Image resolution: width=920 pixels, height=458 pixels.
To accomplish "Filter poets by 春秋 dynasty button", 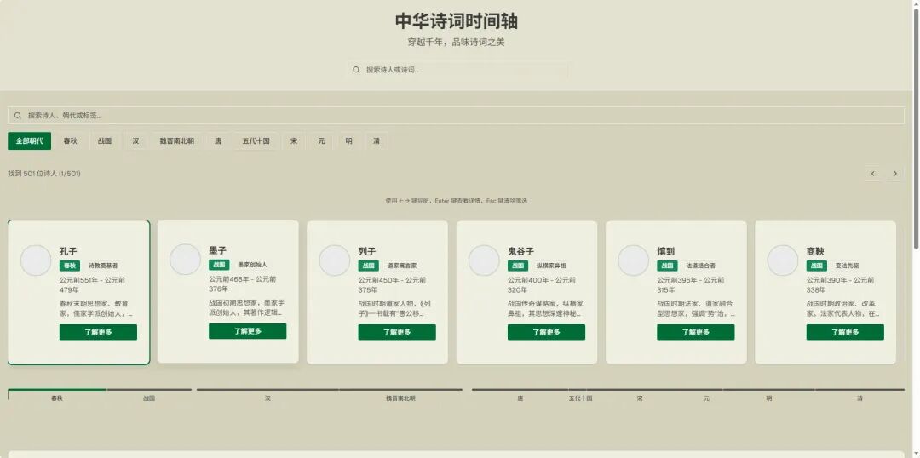I will (x=71, y=141).
